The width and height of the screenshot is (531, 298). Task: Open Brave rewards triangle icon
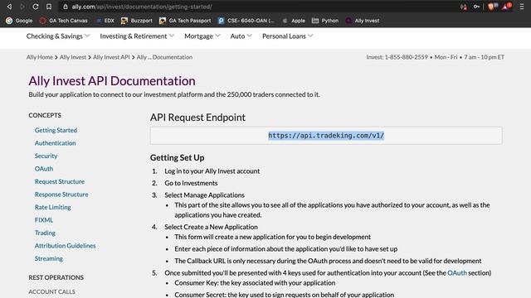507,7
